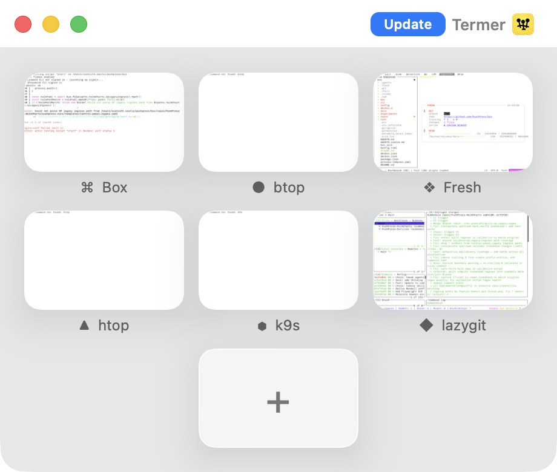Open the Fresh terminal thumbnail

(453, 122)
